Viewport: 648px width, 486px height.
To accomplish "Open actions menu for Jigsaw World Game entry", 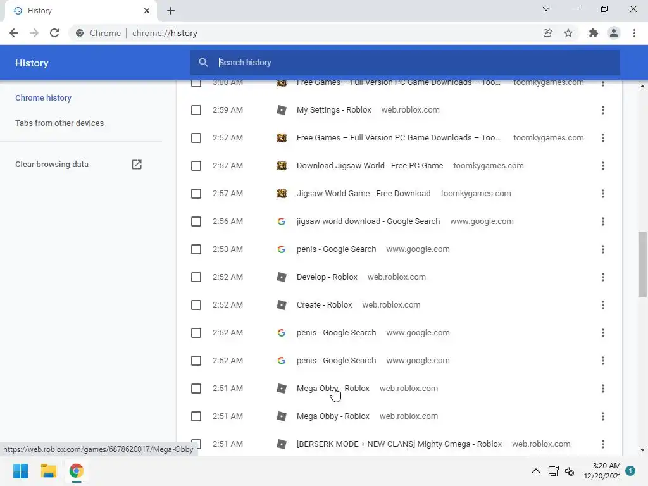I will (x=603, y=194).
